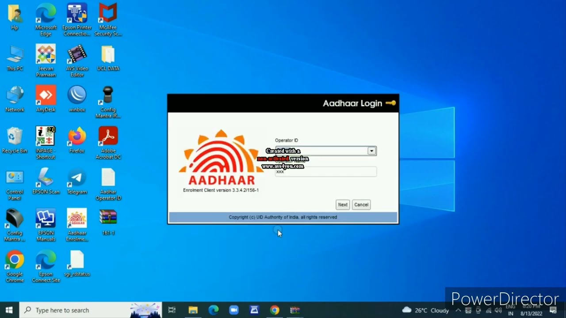Open File Explorer from taskbar
This screenshot has width=566, height=318.
point(193,310)
